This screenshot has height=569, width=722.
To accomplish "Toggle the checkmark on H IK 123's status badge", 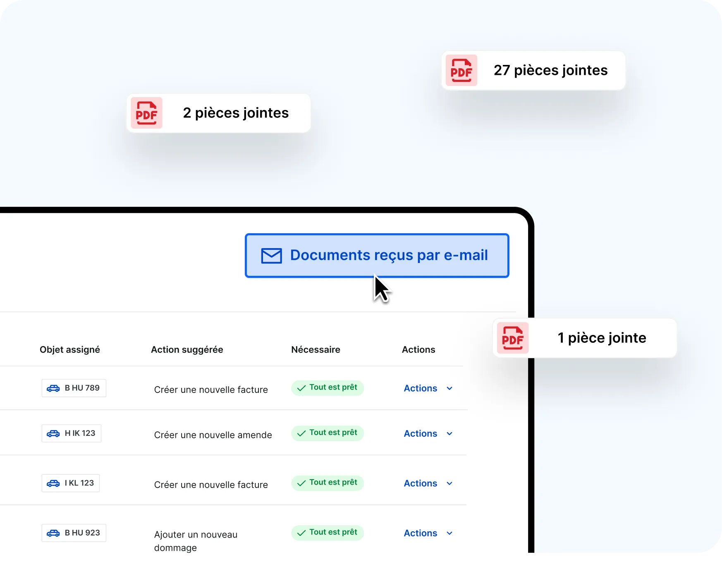I will click(301, 433).
